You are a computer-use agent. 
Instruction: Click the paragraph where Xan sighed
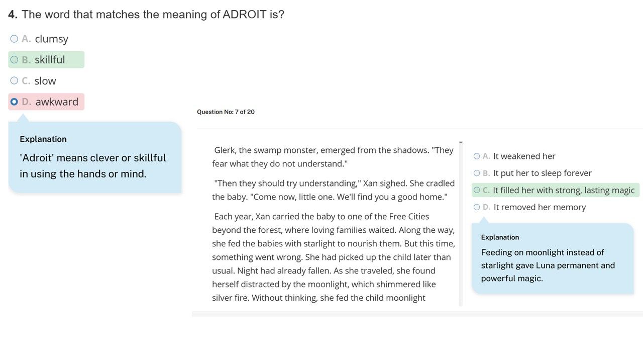(333, 190)
